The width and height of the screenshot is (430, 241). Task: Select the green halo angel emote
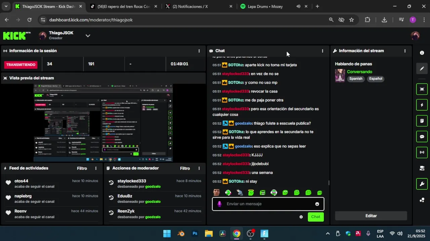point(251,192)
